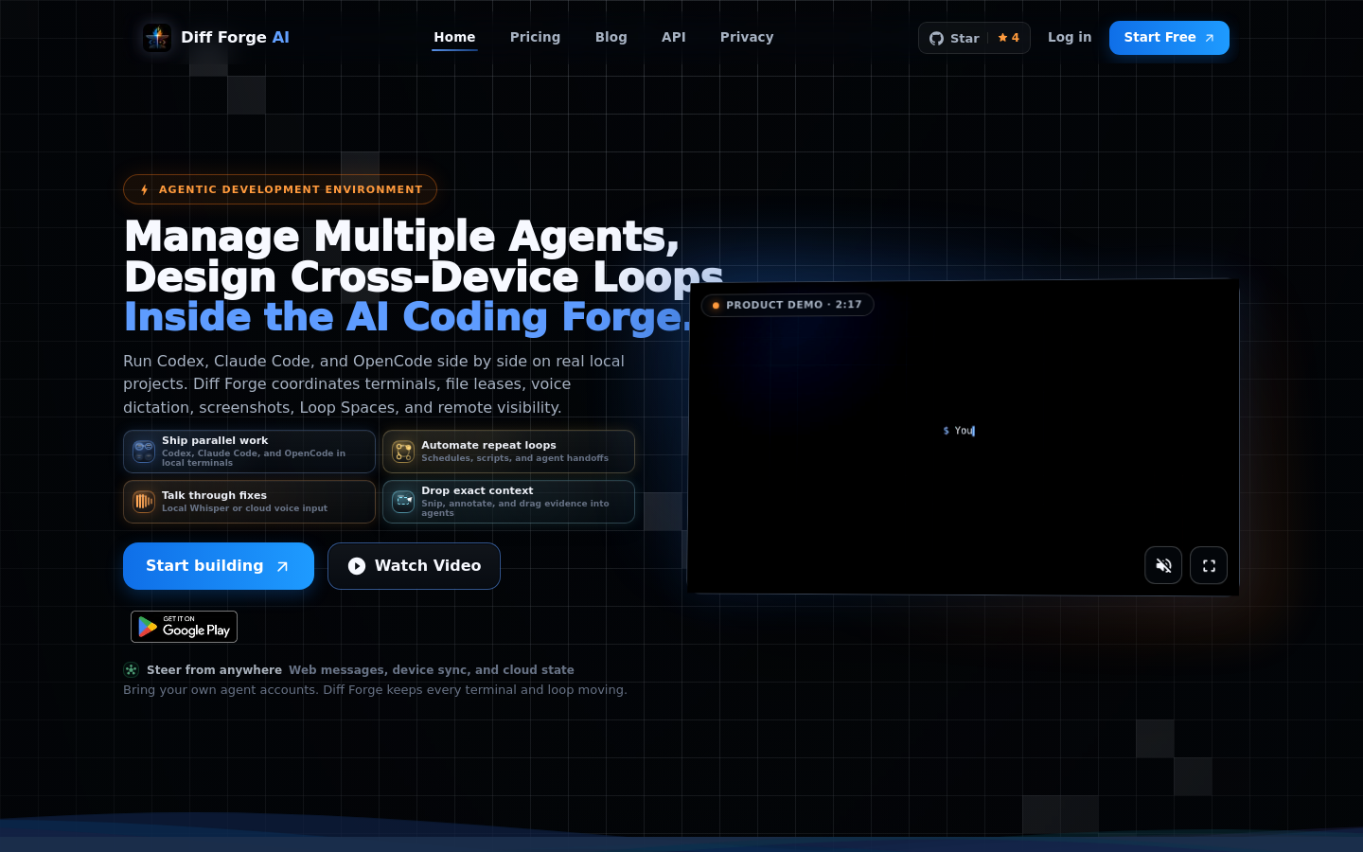Click the arrow icon in Start Free
The height and width of the screenshot is (852, 1363).
pos(1209,38)
